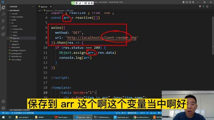Toggle primary sidebar layout icon
This screenshot has width=214, height=120.
[184, 2]
